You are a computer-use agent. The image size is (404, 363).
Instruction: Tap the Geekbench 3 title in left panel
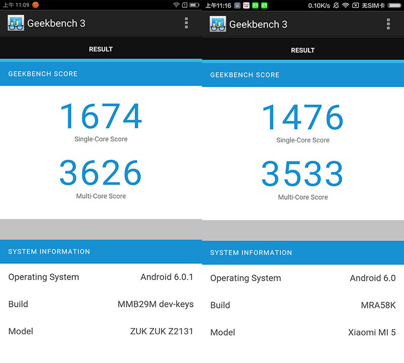pyautogui.click(x=56, y=23)
